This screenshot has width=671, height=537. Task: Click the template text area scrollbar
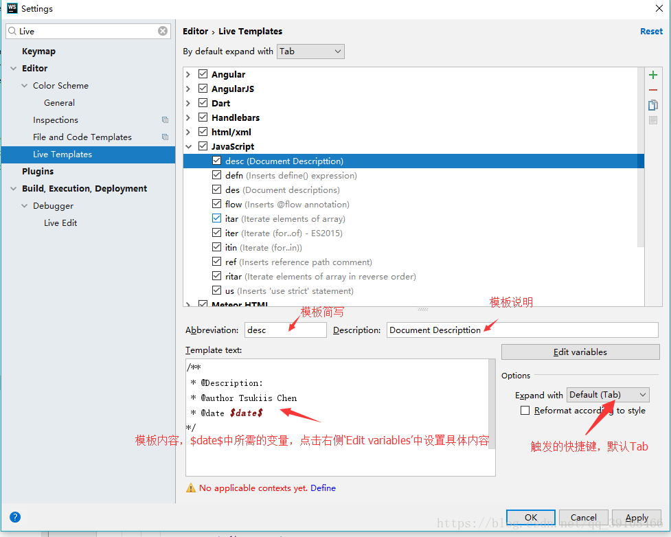tap(492, 404)
